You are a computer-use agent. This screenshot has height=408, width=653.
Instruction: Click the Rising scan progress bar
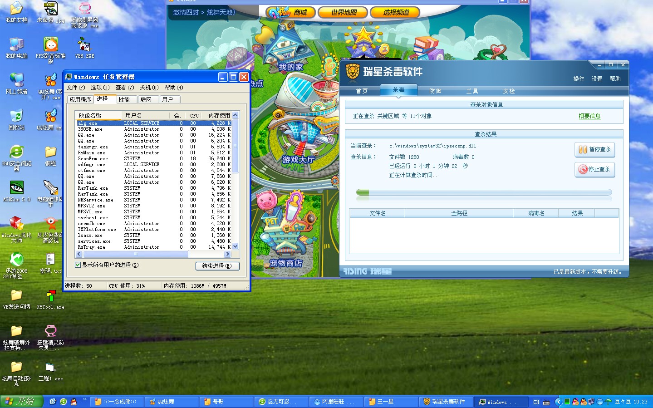coord(484,193)
